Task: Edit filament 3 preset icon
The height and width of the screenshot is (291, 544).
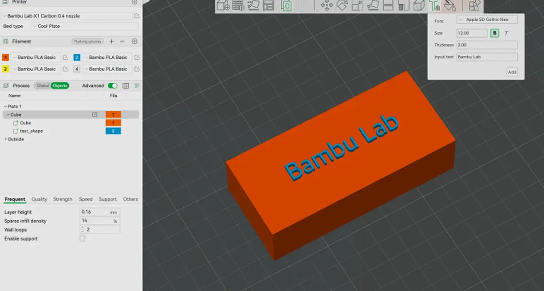Action: pos(65,69)
